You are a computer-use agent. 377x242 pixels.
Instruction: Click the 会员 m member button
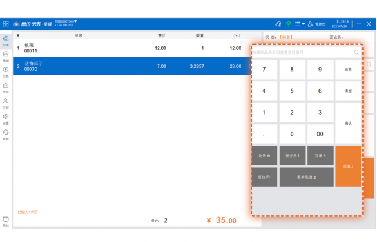[x=264, y=156]
